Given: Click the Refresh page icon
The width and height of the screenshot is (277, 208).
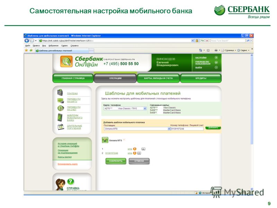Looking at the screenshot, I should (x=202, y=41).
